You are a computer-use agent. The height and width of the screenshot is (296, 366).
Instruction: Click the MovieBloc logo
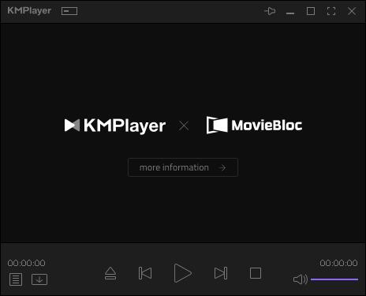pyautogui.click(x=254, y=126)
